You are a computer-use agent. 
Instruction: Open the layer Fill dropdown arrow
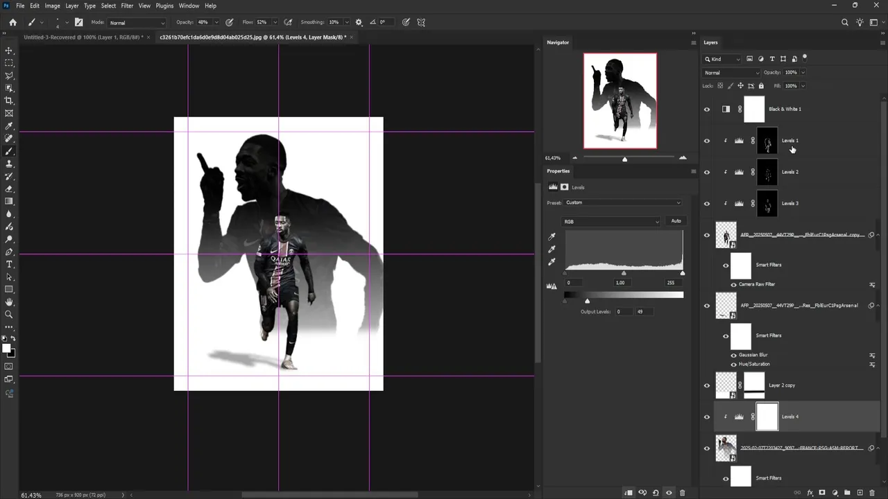[x=803, y=86]
